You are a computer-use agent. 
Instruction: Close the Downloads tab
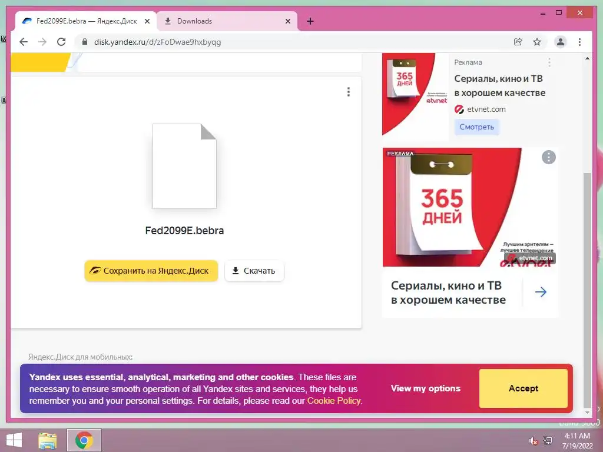pyautogui.click(x=287, y=22)
